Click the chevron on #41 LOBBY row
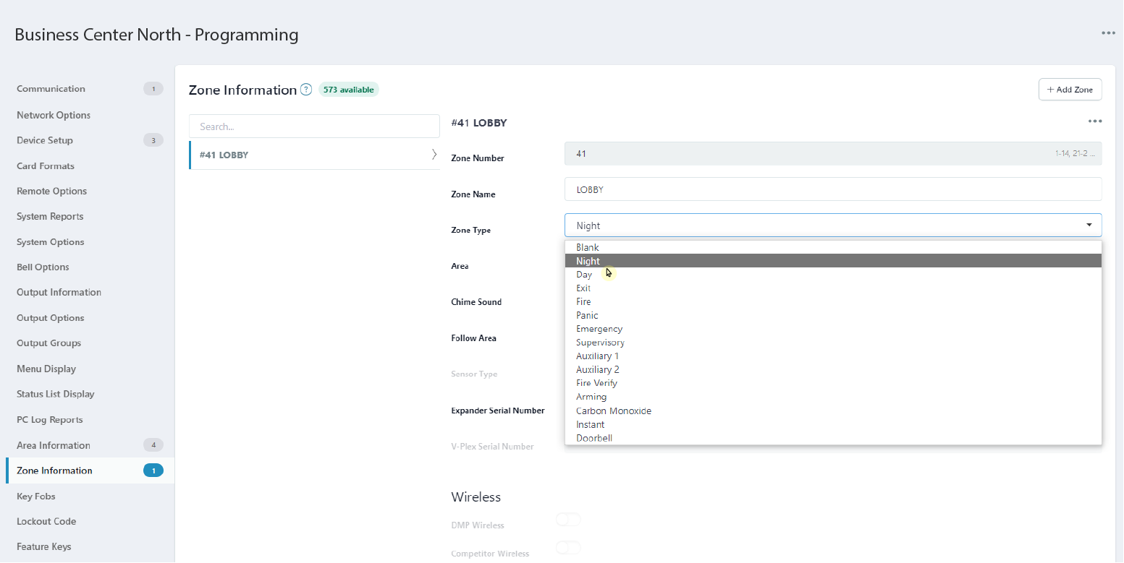 click(434, 155)
